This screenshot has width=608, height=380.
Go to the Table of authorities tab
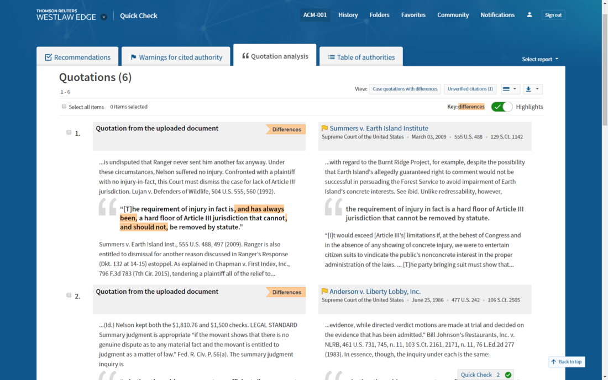point(361,57)
